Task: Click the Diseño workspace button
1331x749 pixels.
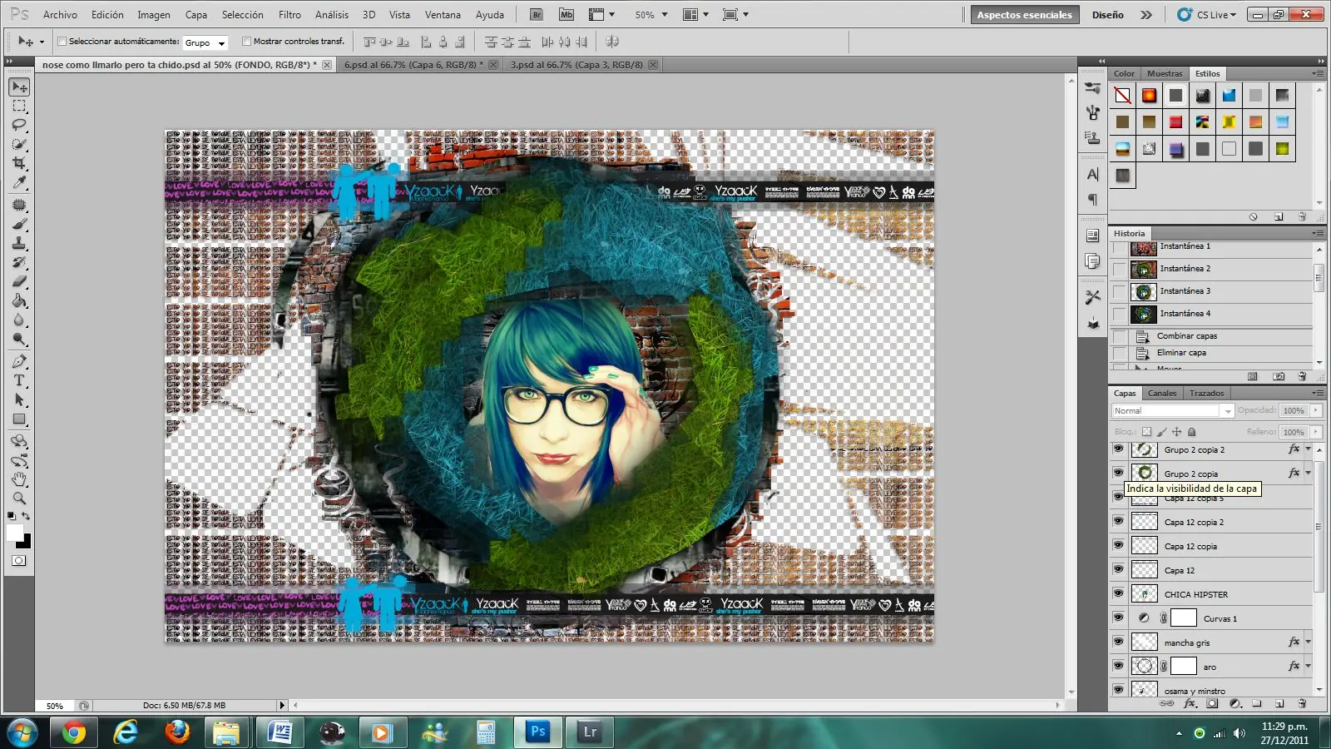Action: pos(1107,15)
